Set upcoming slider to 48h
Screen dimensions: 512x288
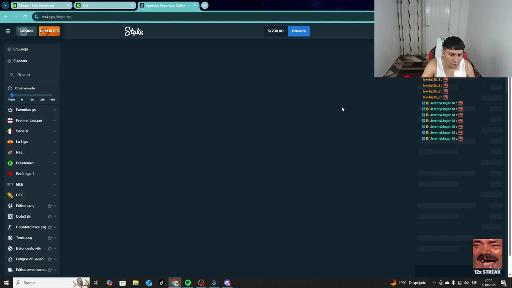point(52,100)
